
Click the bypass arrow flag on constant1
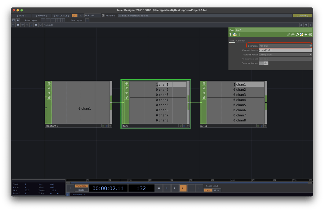pos(49,93)
